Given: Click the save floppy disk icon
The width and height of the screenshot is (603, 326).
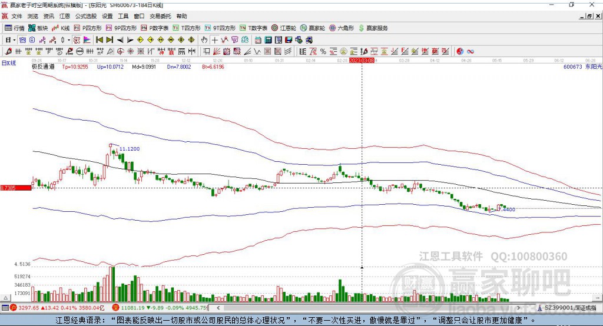Looking at the screenshot, I should (x=289, y=40).
